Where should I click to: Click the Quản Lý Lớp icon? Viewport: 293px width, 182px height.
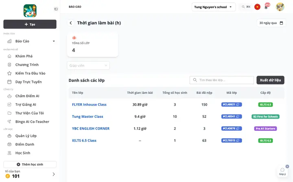pos(9,136)
